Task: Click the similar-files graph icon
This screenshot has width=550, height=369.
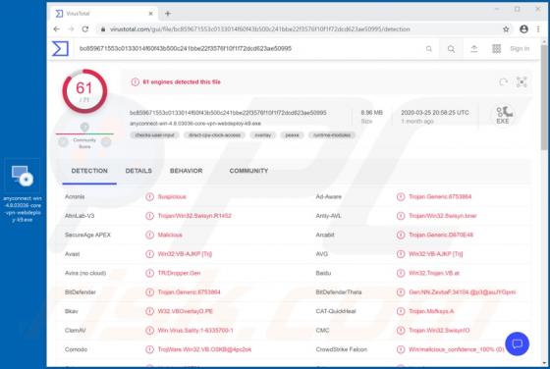Action: point(522,82)
